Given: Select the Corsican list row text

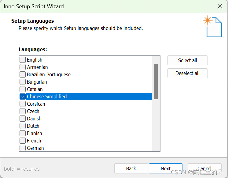Looking at the screenshot, I should 36,104.
